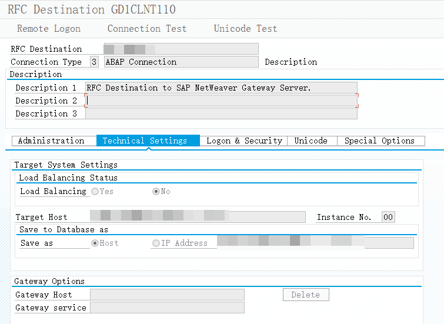Focus the Description 2 input field

[x=221, y=101]
